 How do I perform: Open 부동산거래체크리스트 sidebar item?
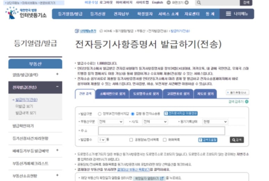30,163
